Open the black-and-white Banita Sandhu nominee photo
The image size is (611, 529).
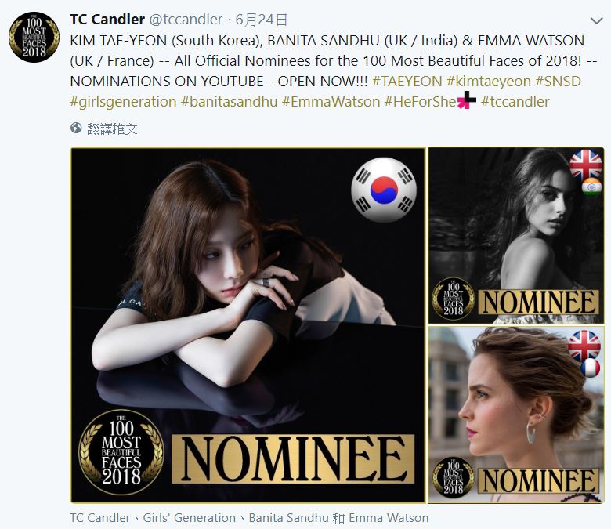516,235
